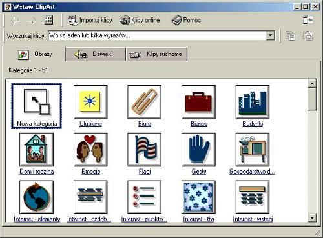Open Klipy online from toolbar

140,20
